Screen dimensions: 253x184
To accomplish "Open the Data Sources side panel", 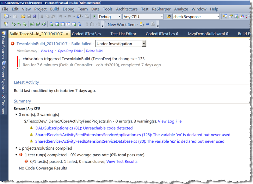I will (3, 45).
